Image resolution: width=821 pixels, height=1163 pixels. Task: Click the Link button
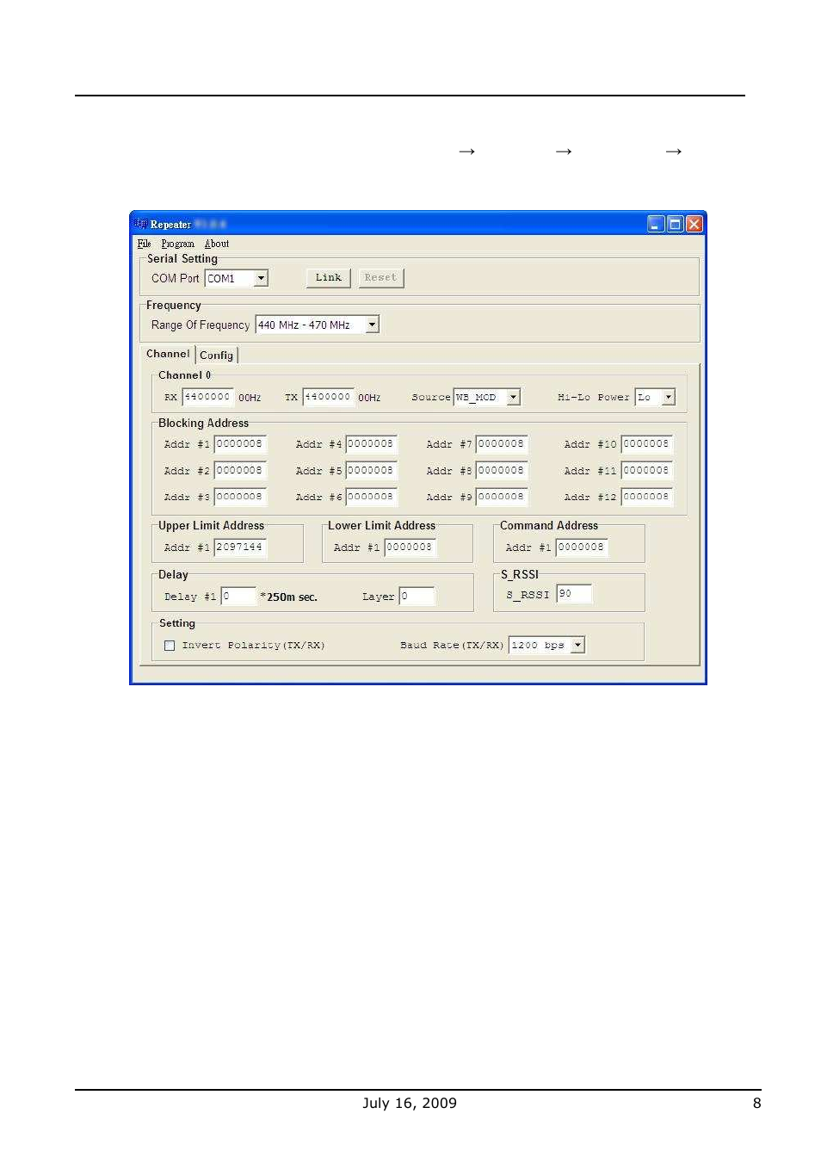click(328, 278)
